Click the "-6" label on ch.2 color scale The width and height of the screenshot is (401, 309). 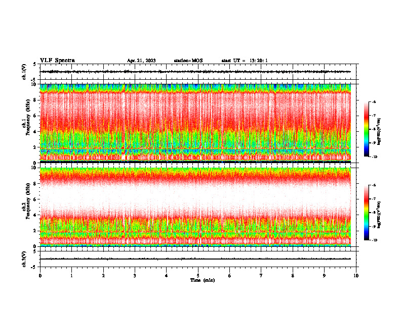(x=374, y=185)
